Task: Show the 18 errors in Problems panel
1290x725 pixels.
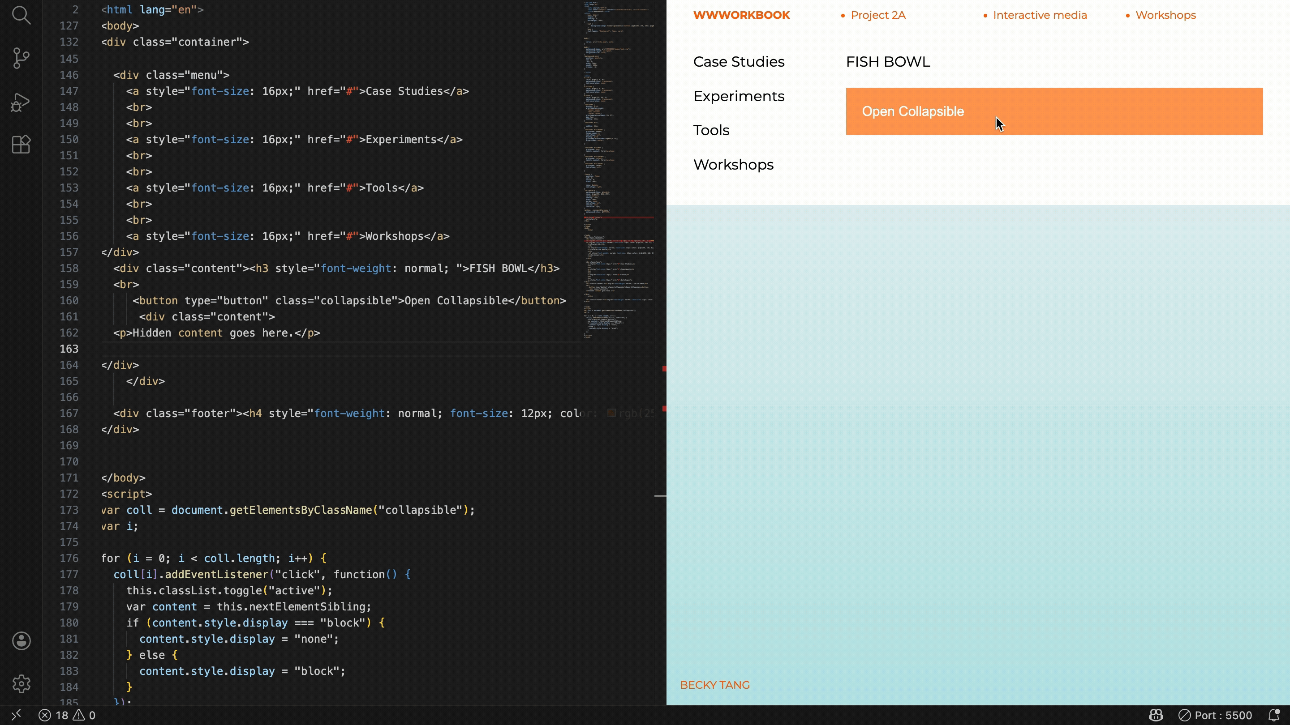Action: click(x=54, y=716)
